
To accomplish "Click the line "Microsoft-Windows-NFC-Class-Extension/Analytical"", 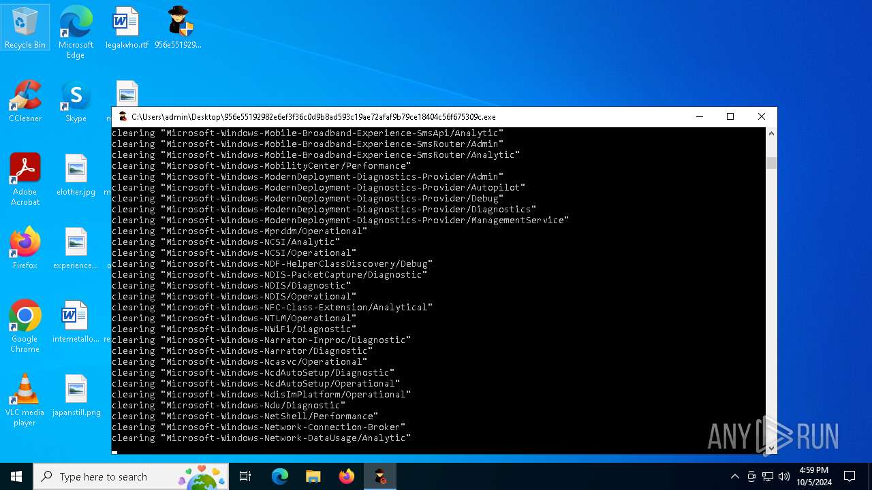I will tap(272, 308).
